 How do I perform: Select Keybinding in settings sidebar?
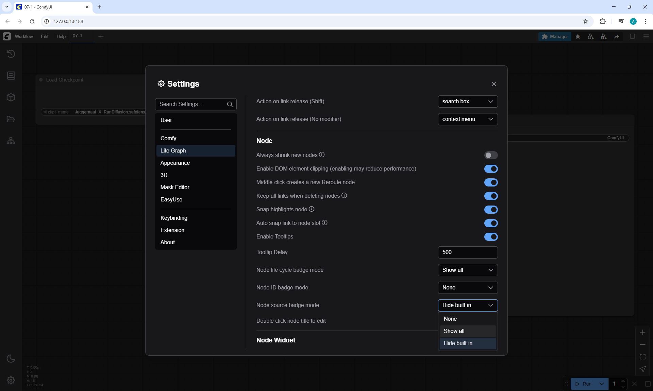[174, 218]
